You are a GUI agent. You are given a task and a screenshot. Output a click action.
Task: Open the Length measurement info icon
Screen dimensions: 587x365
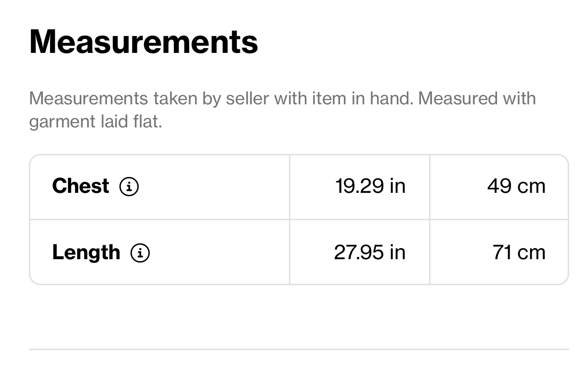(x=140, y=252)
